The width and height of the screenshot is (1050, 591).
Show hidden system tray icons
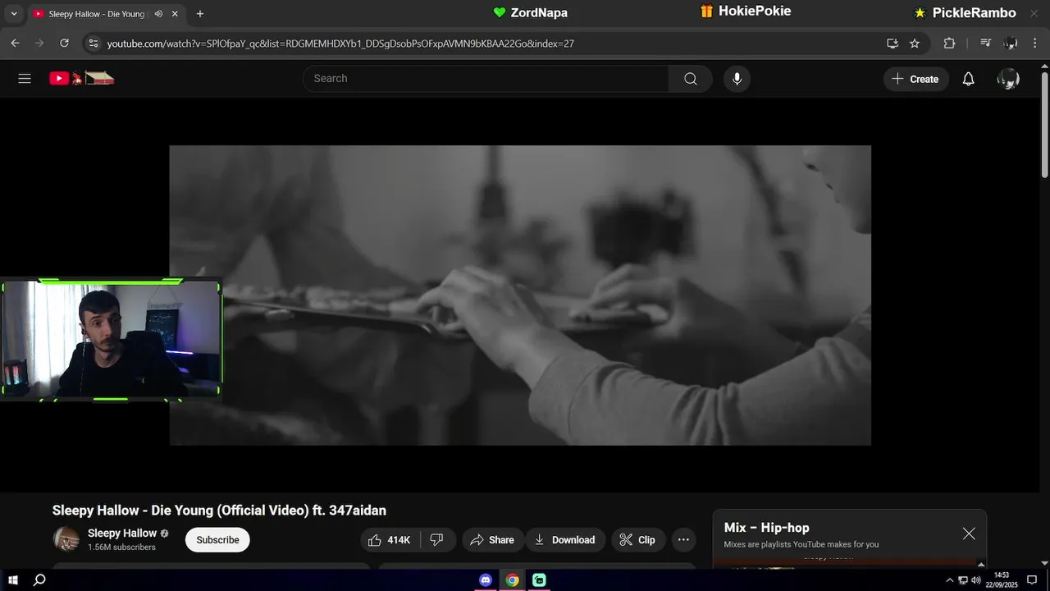click(950, 580)
